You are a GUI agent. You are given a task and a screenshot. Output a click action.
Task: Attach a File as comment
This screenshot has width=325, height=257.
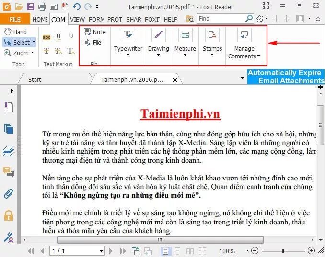pos(93,42)
